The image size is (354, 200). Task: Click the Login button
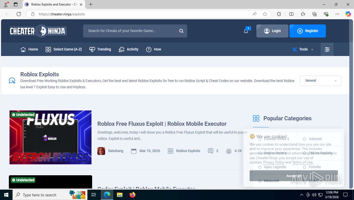tap(272, 31)
